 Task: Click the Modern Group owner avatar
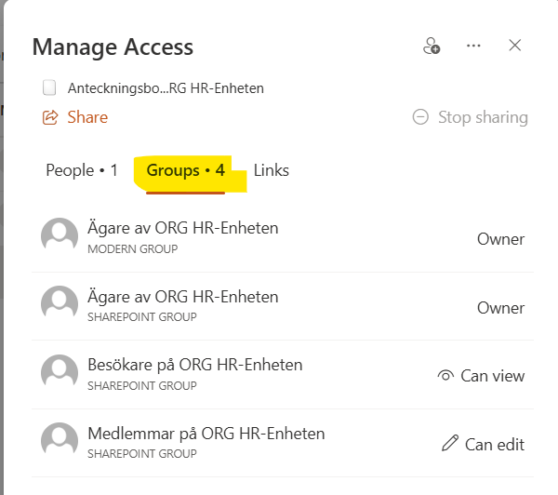click(x=60, y=235)
